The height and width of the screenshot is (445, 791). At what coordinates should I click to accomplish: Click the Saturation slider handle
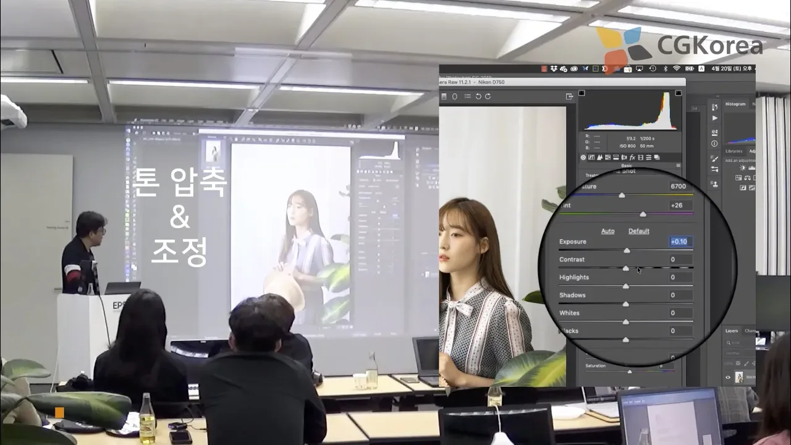tap(630, 371)
